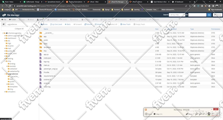223x120 pixels.
Task: Select the lscache folder in tree
Action: point(11,46)
